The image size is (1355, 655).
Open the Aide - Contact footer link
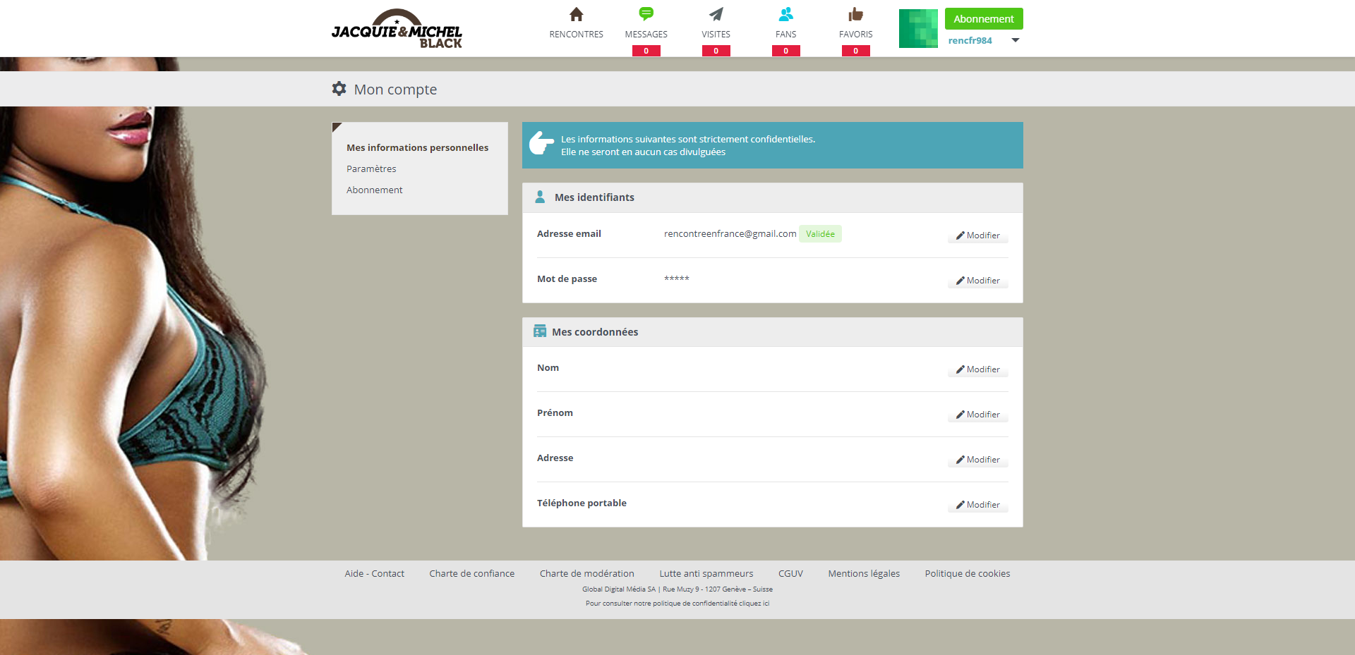tap(374, 574)
